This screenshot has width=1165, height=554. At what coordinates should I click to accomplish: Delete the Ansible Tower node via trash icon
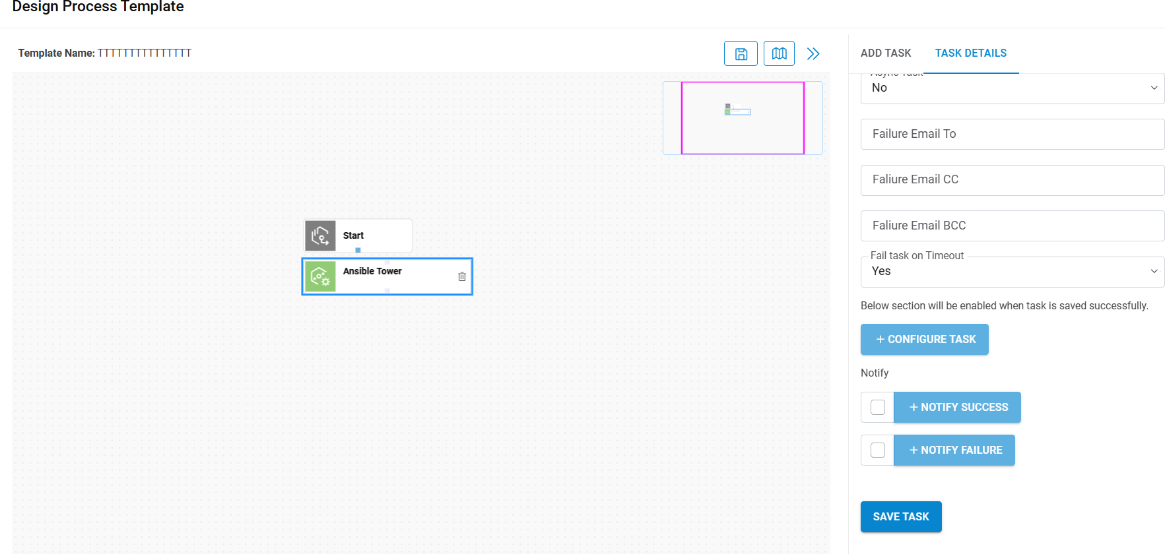(x=462, y=276)
